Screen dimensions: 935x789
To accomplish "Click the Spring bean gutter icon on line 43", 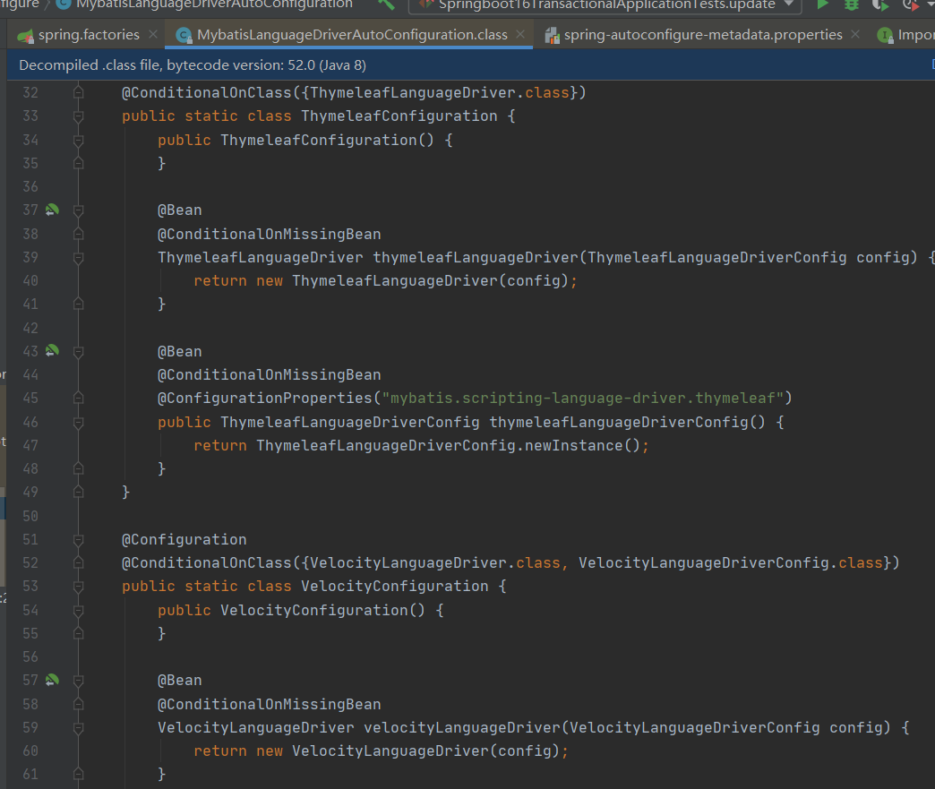I will pos(53,351).
